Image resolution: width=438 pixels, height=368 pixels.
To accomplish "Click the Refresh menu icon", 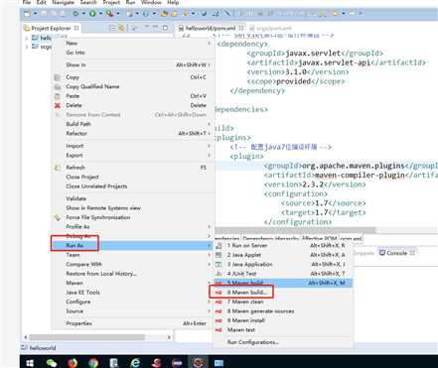I will click(x=58, y=168).
